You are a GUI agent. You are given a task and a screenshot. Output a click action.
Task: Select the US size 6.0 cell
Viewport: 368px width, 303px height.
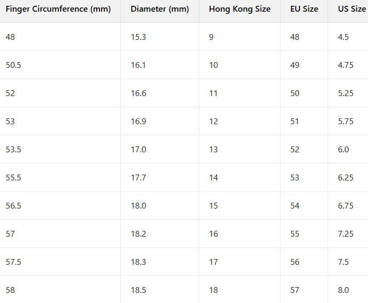click(344, 150)
